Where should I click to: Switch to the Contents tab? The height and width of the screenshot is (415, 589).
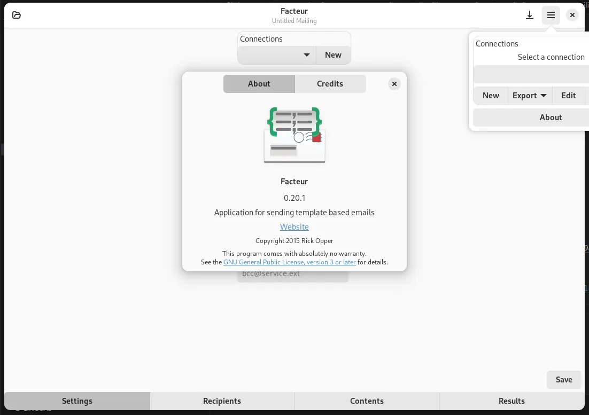click(367, 401)
